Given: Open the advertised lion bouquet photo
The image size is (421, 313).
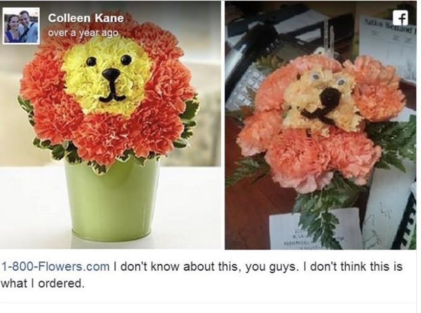Looking at the screenshot, I should pyautogui.click(x=111, y=125).
